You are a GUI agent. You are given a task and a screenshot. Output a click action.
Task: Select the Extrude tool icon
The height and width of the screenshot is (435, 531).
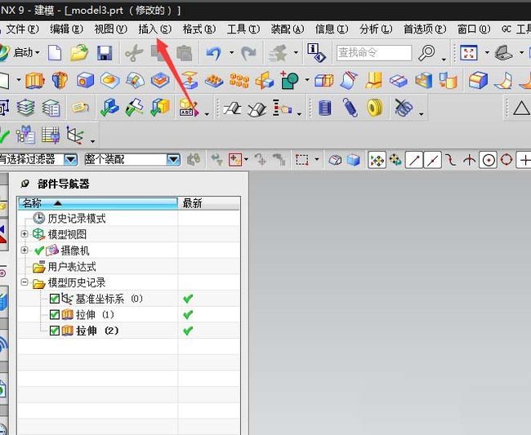35,81
